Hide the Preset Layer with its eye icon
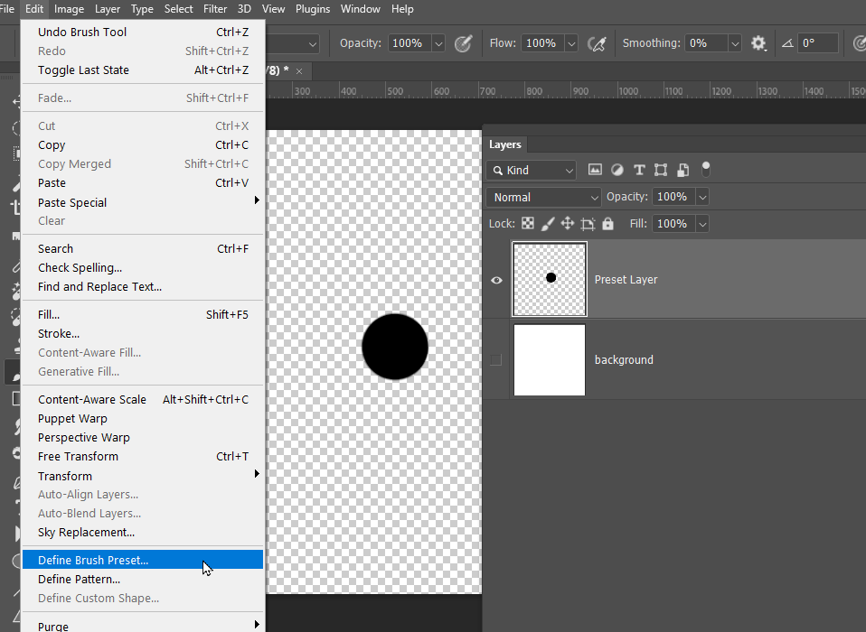The height and width of the screenshot is (632, 866). point(495,280)
